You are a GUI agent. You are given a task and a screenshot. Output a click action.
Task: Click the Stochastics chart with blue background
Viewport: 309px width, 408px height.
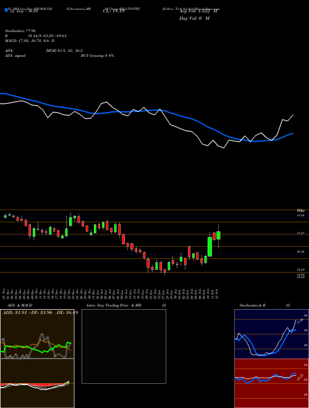point(271,334)
